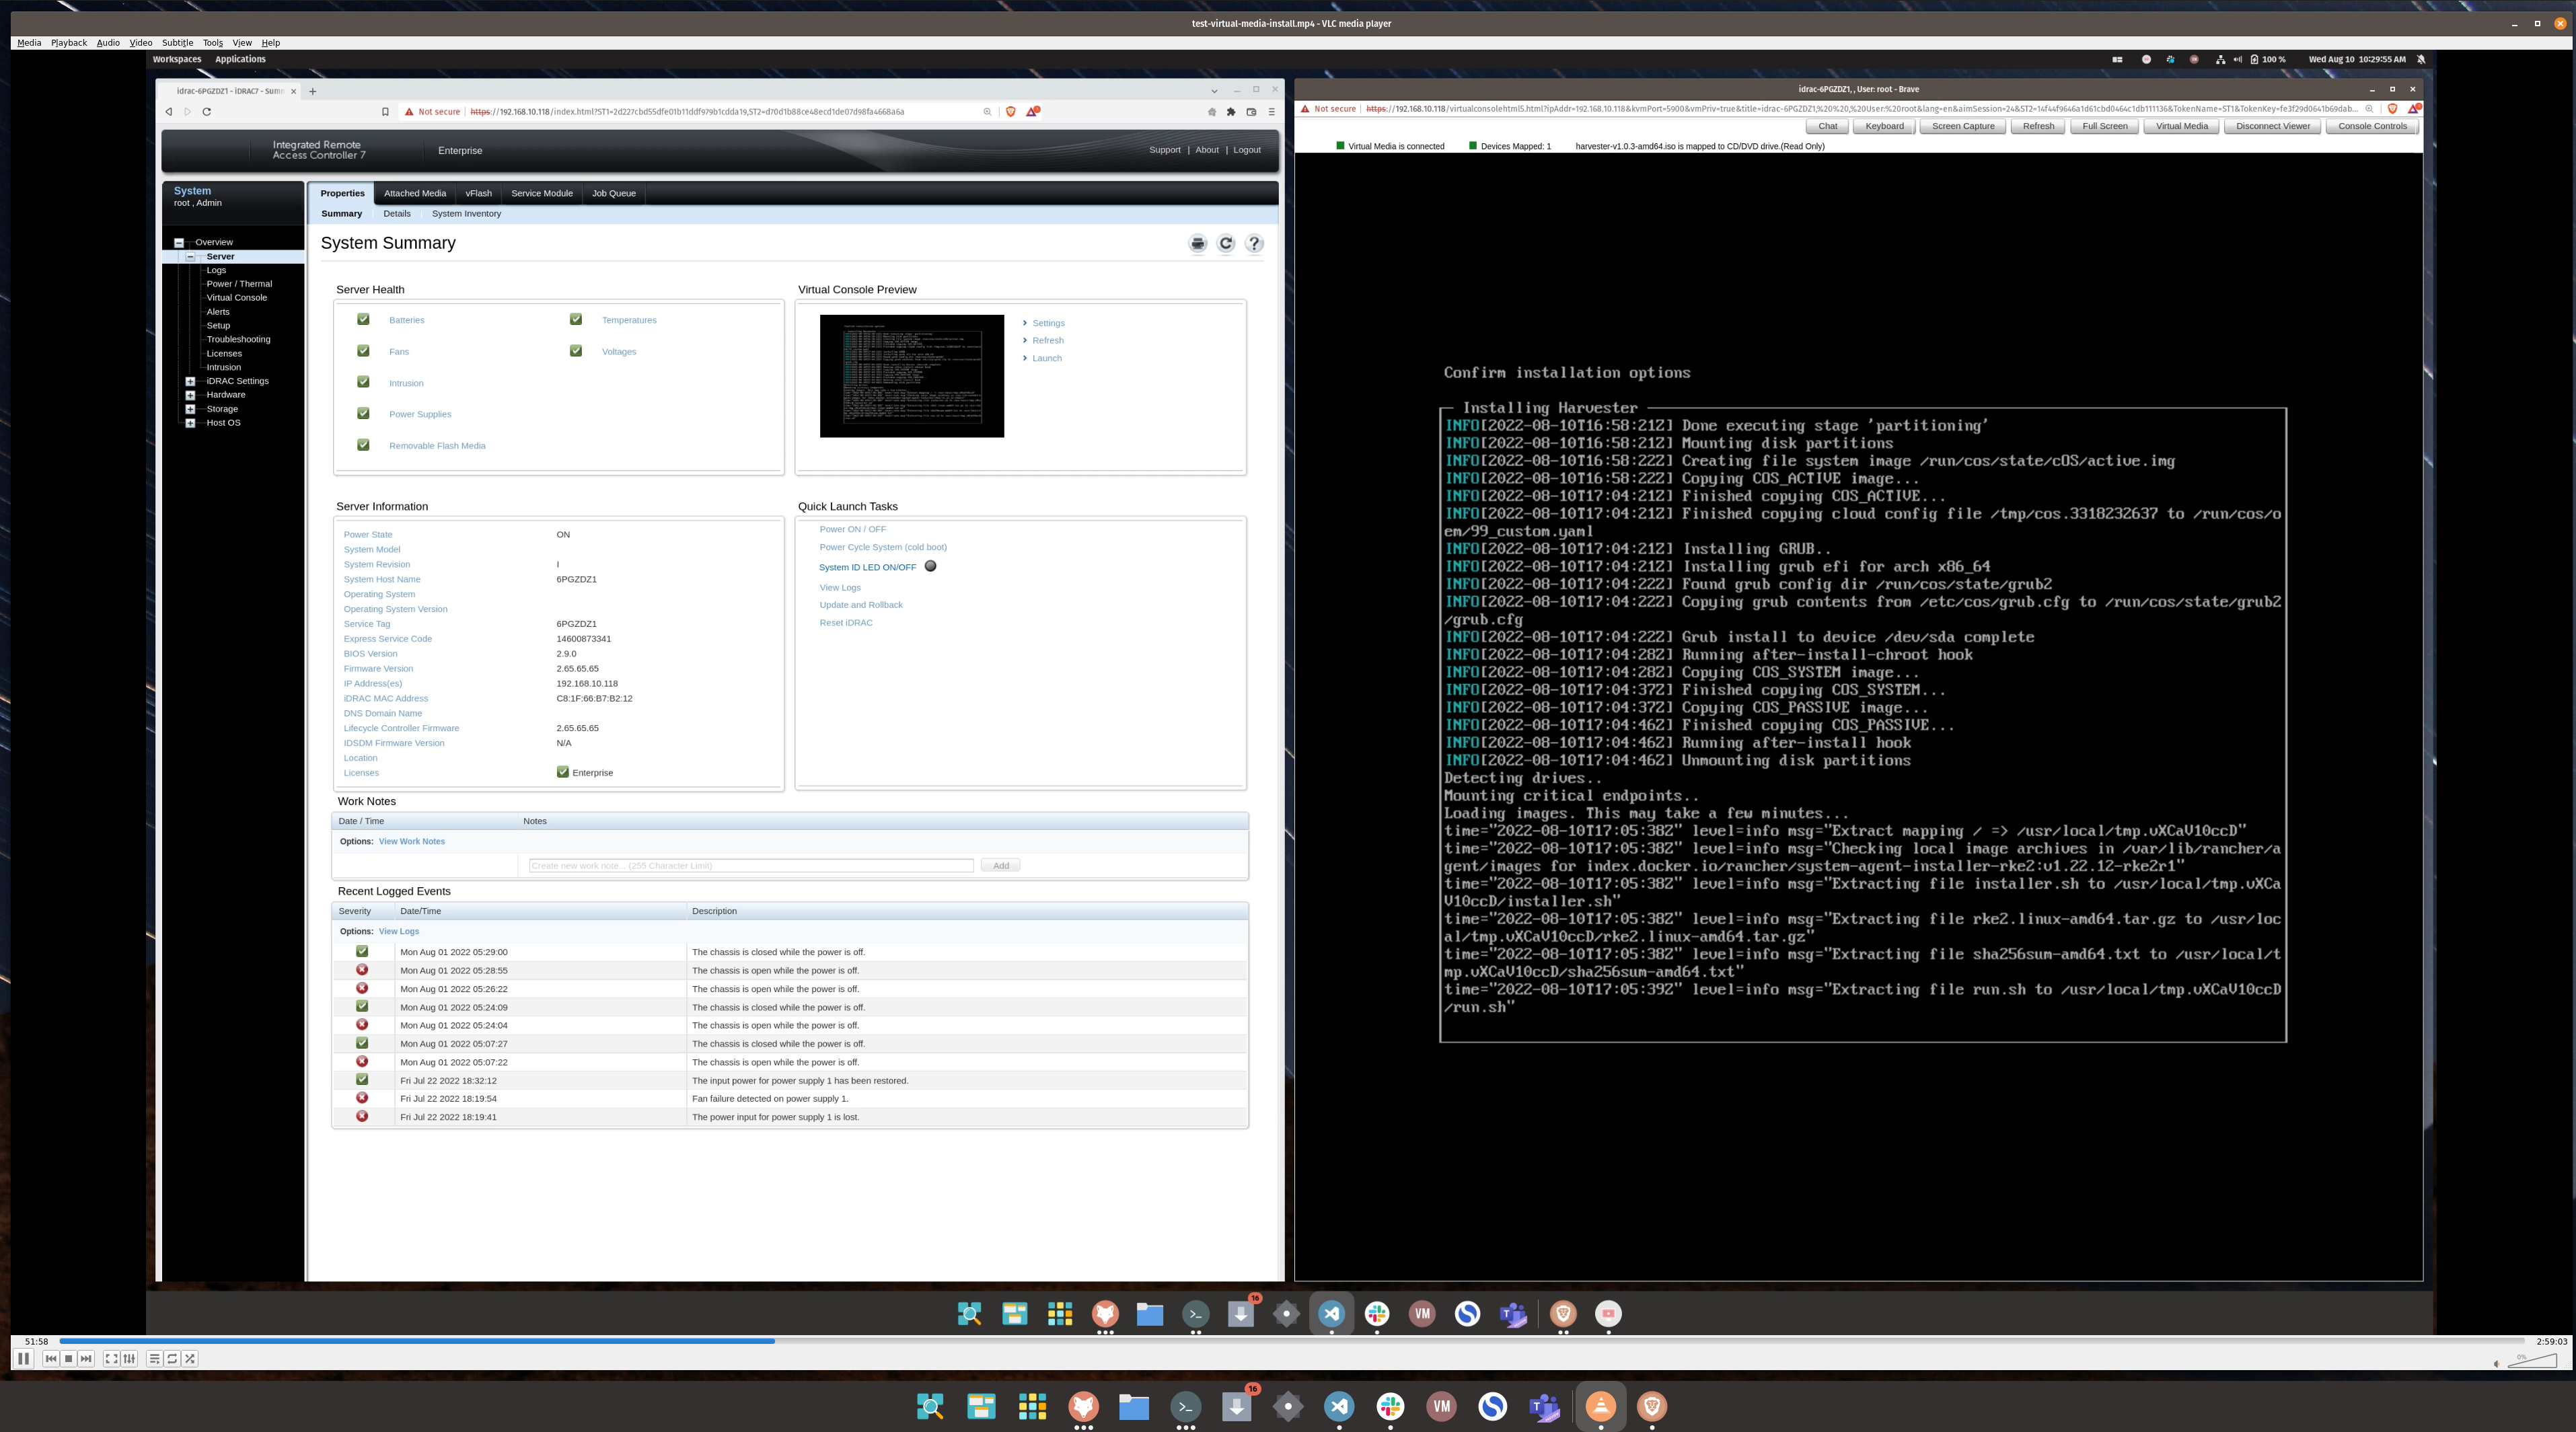Viewport: 2576px width, 1432px height.
Task: Enable loop playback in VLC
Action: tap(171, 1358)
